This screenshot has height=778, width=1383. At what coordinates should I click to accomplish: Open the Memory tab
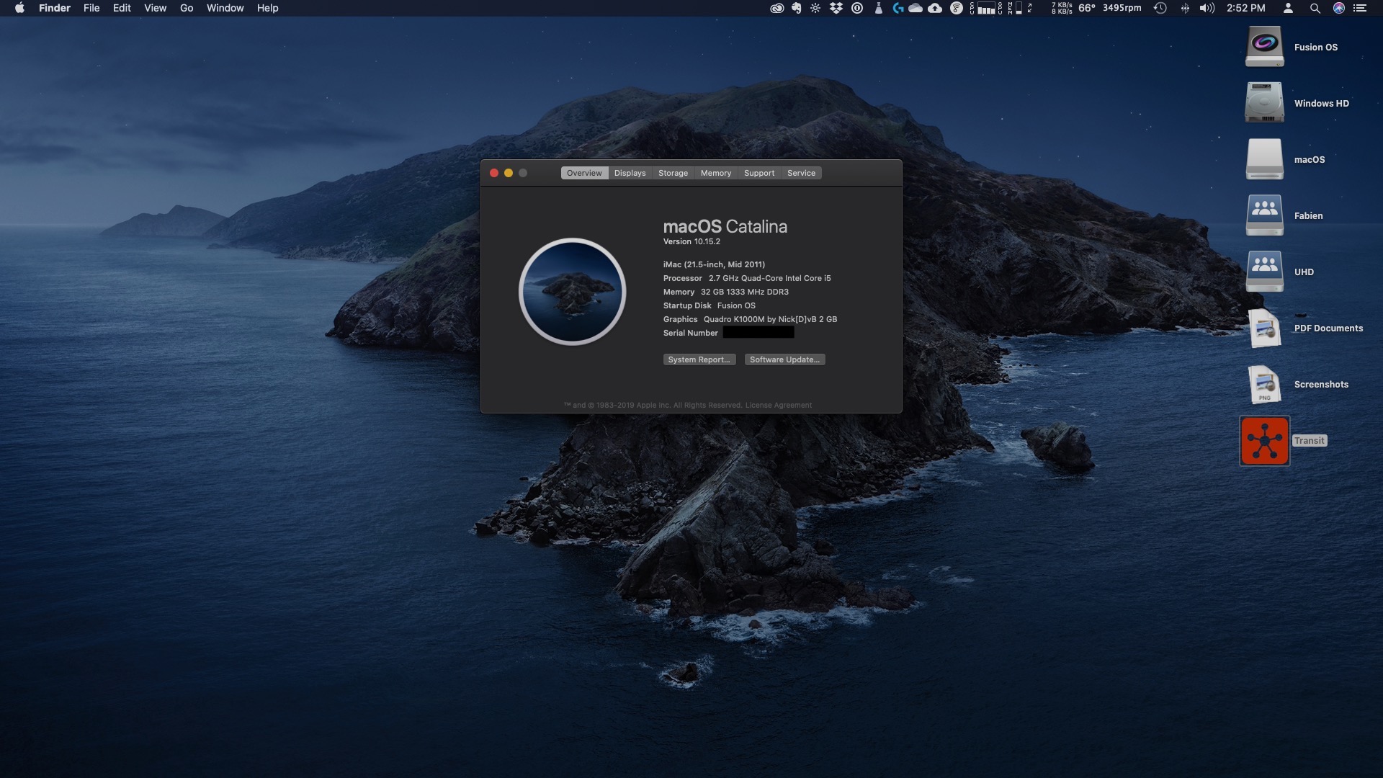point(715,173)
